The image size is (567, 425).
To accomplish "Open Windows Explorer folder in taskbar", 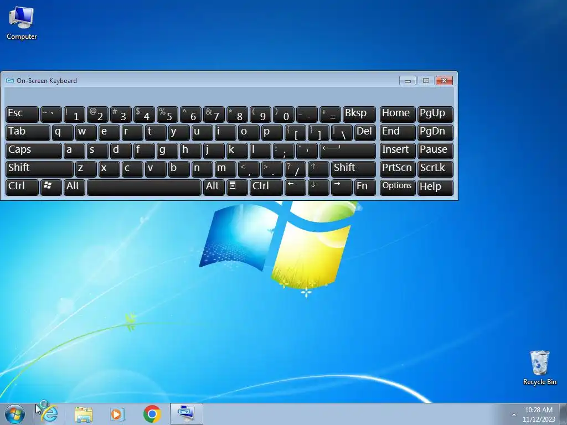I will (x=84, y=414).
